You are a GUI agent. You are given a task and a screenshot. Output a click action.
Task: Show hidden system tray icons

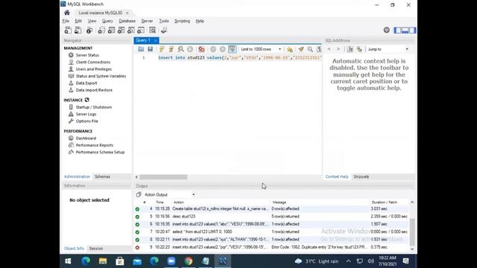click(348, 261)
